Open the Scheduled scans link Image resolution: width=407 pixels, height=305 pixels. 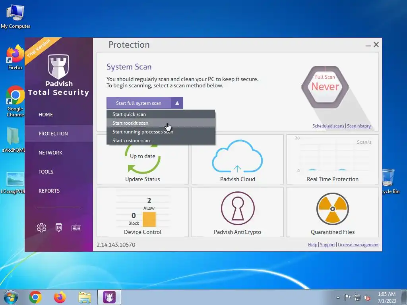tap(328, 126)
